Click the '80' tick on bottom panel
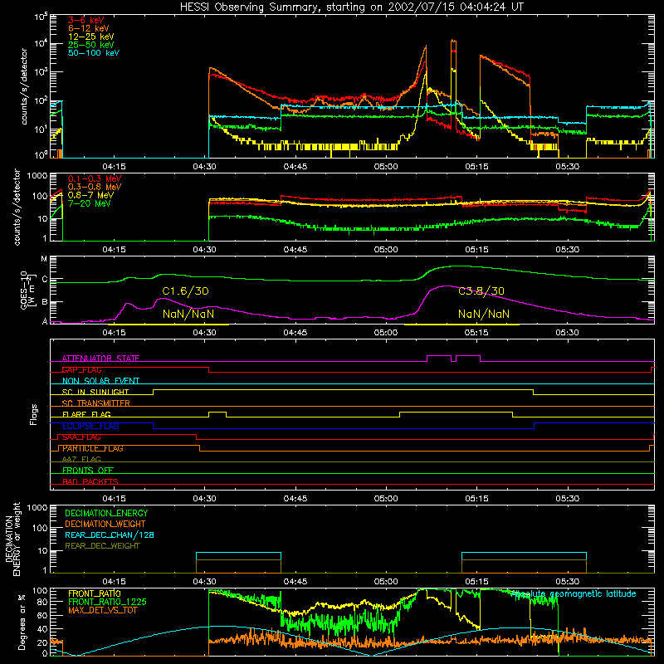 pyautogui.click(x=42, y=602)
